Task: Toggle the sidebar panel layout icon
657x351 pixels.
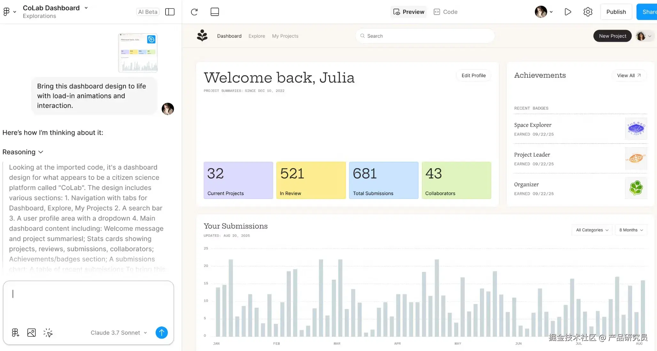Action: 170,12
